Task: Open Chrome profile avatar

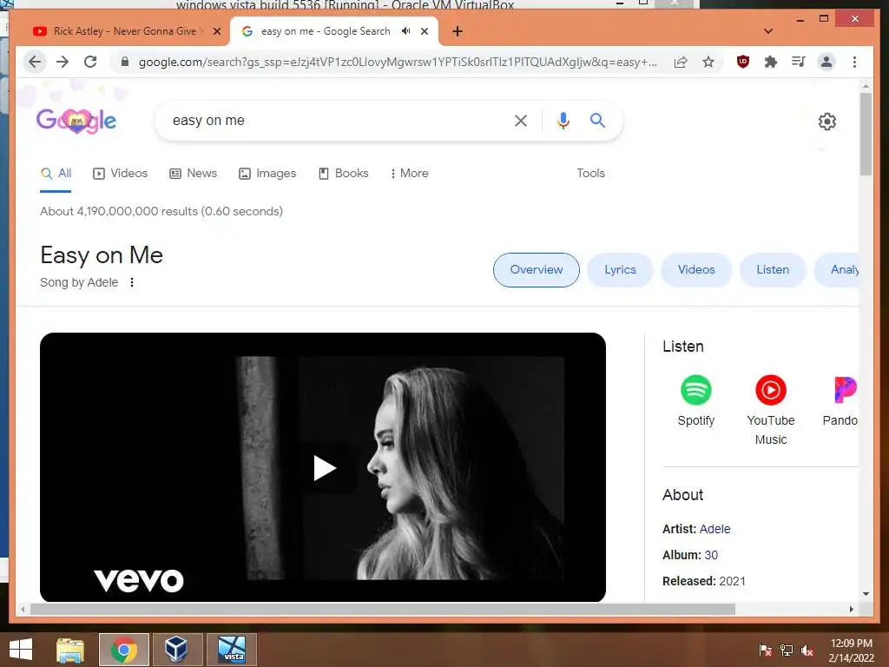Action: tap(826, 62)
